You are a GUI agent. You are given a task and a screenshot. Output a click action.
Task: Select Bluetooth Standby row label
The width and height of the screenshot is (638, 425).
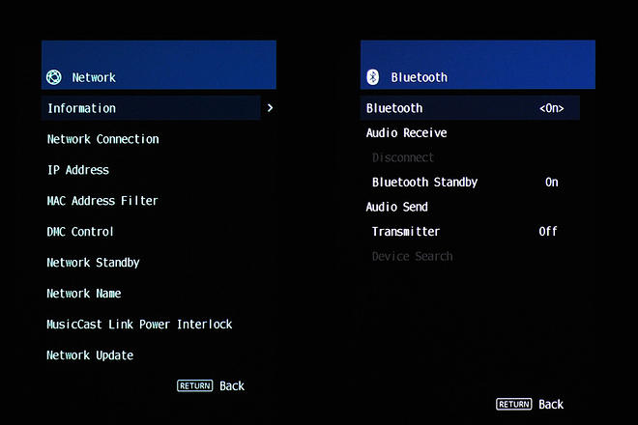424,183
